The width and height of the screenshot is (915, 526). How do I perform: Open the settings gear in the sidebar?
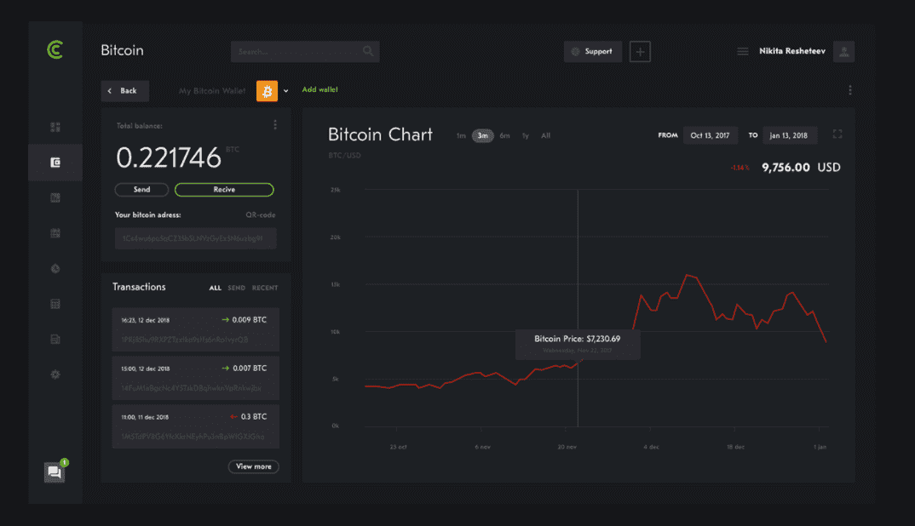point(55,374)
